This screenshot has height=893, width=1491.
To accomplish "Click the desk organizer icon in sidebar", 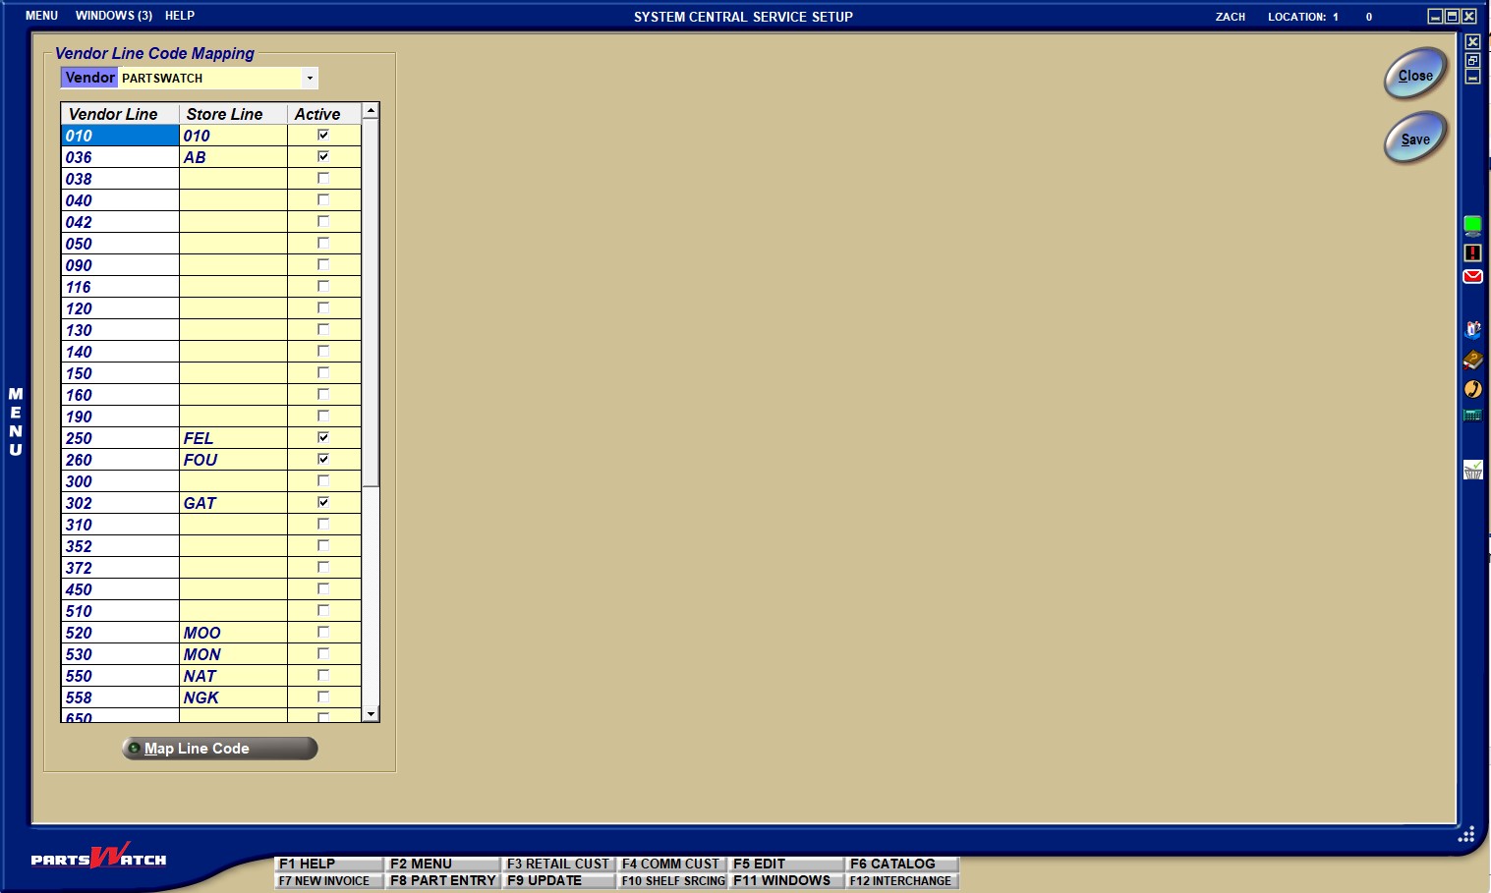I will click(x=1472, y=330).
